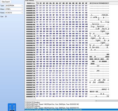Click the hex row at address 00000600
Image resolution: width=118 pixels, height=111 pixels.
(x=68, y=24)
